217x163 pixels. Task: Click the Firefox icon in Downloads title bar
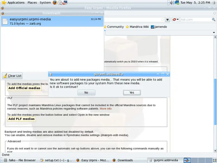pos(2,13)
